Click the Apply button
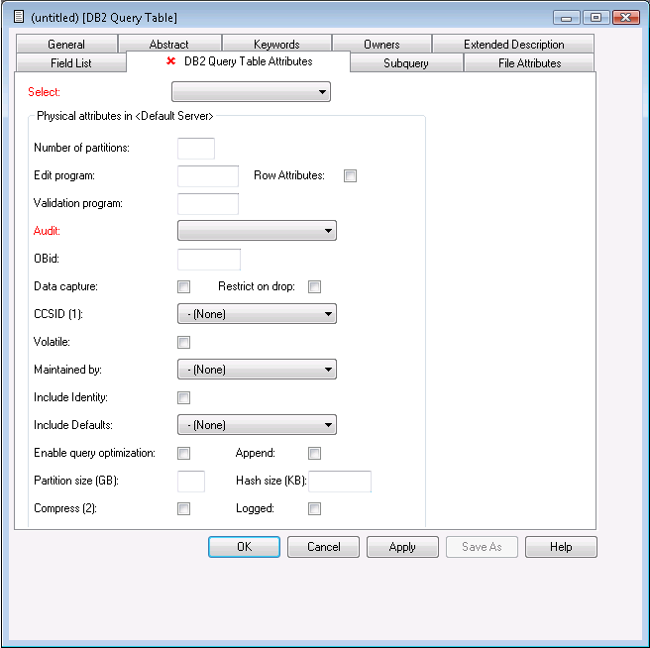This screenshot has width=650, height=648. pos(402,547)
